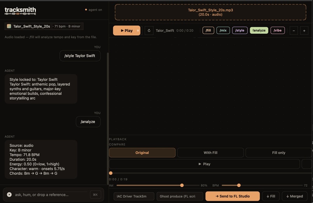Download the Merged file

pos(295,196)
